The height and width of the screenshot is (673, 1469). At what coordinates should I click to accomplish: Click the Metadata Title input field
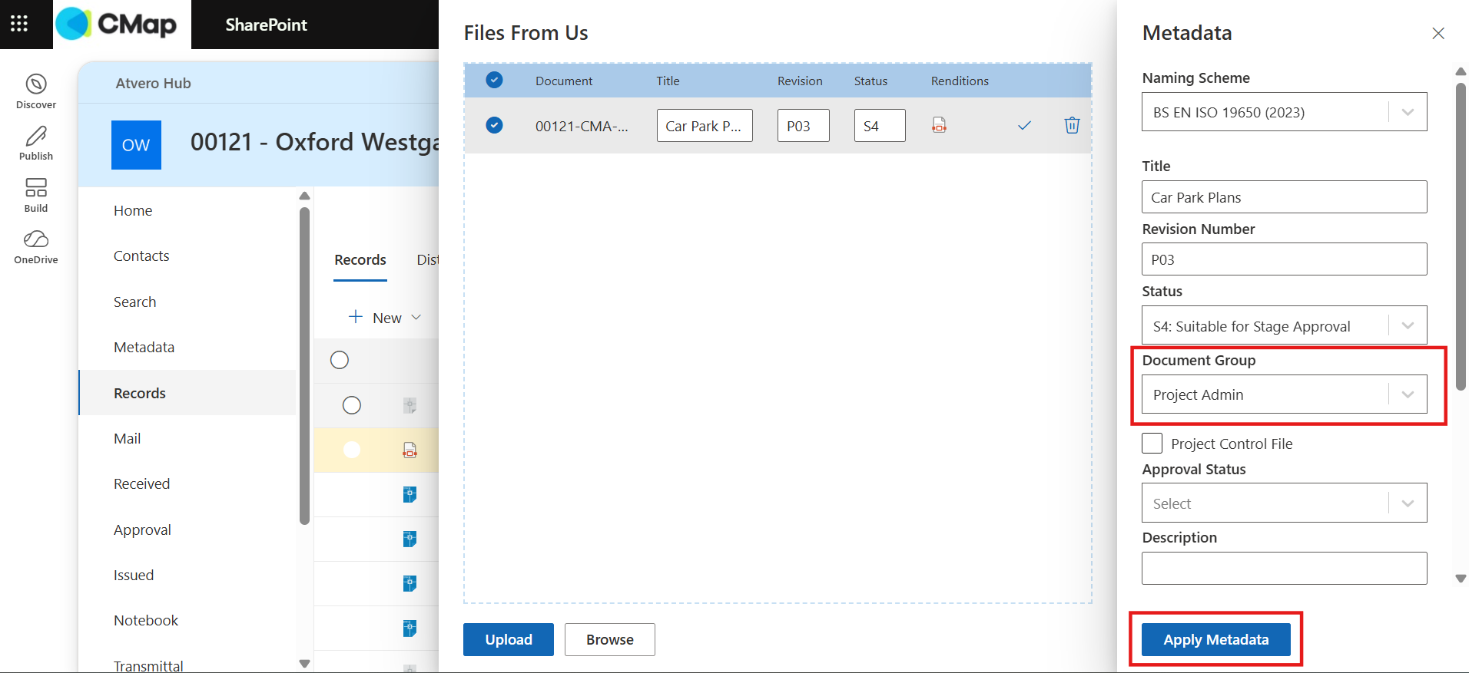(1284, 197)
